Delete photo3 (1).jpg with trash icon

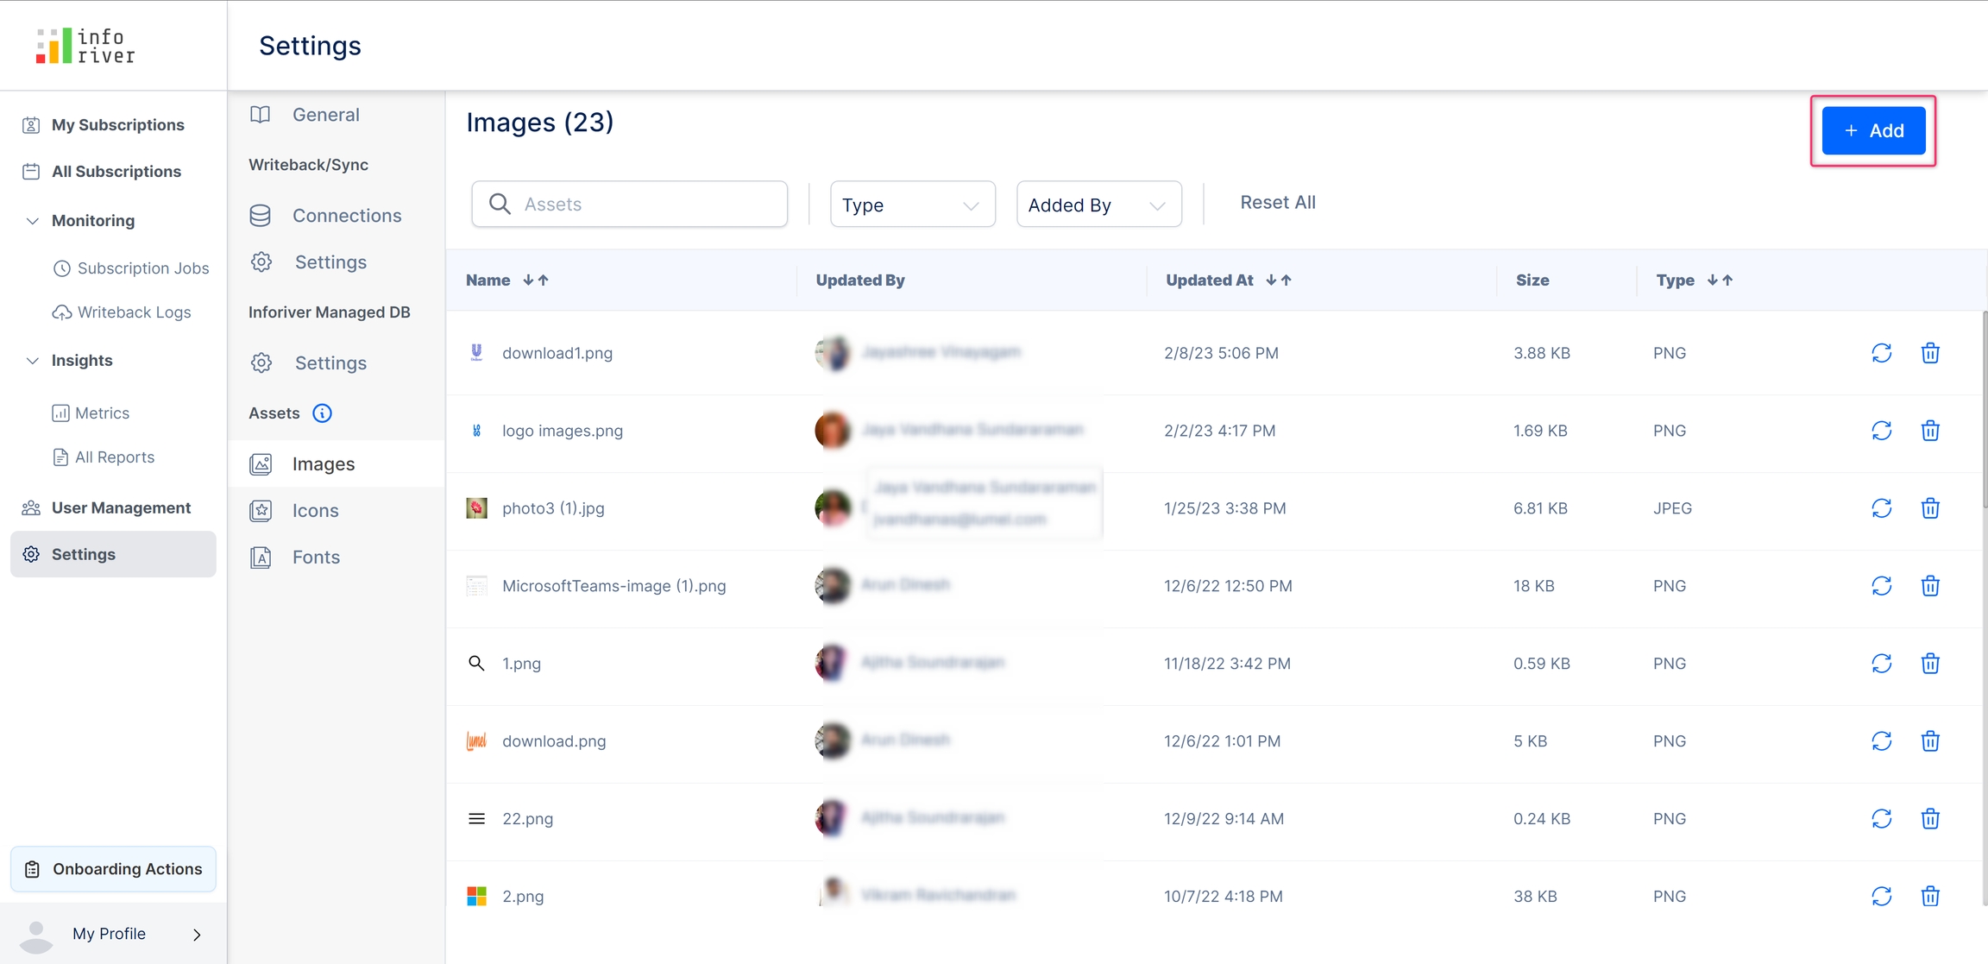tap(1930, 508)
